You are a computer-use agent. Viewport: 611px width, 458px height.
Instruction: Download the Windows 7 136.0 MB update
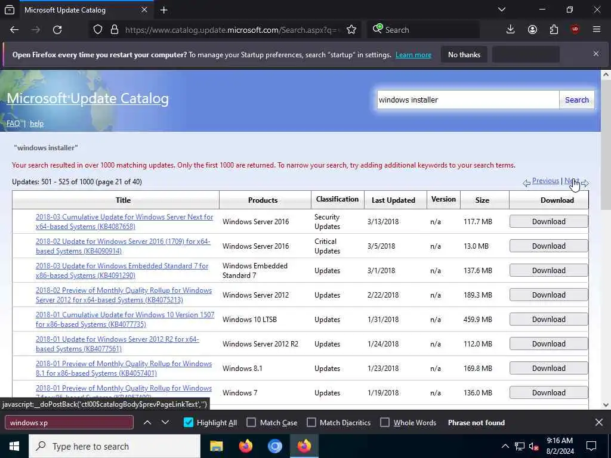point(549,392)
